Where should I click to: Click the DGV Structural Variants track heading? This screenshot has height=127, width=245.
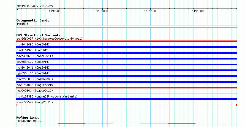[x=39, y=35]
